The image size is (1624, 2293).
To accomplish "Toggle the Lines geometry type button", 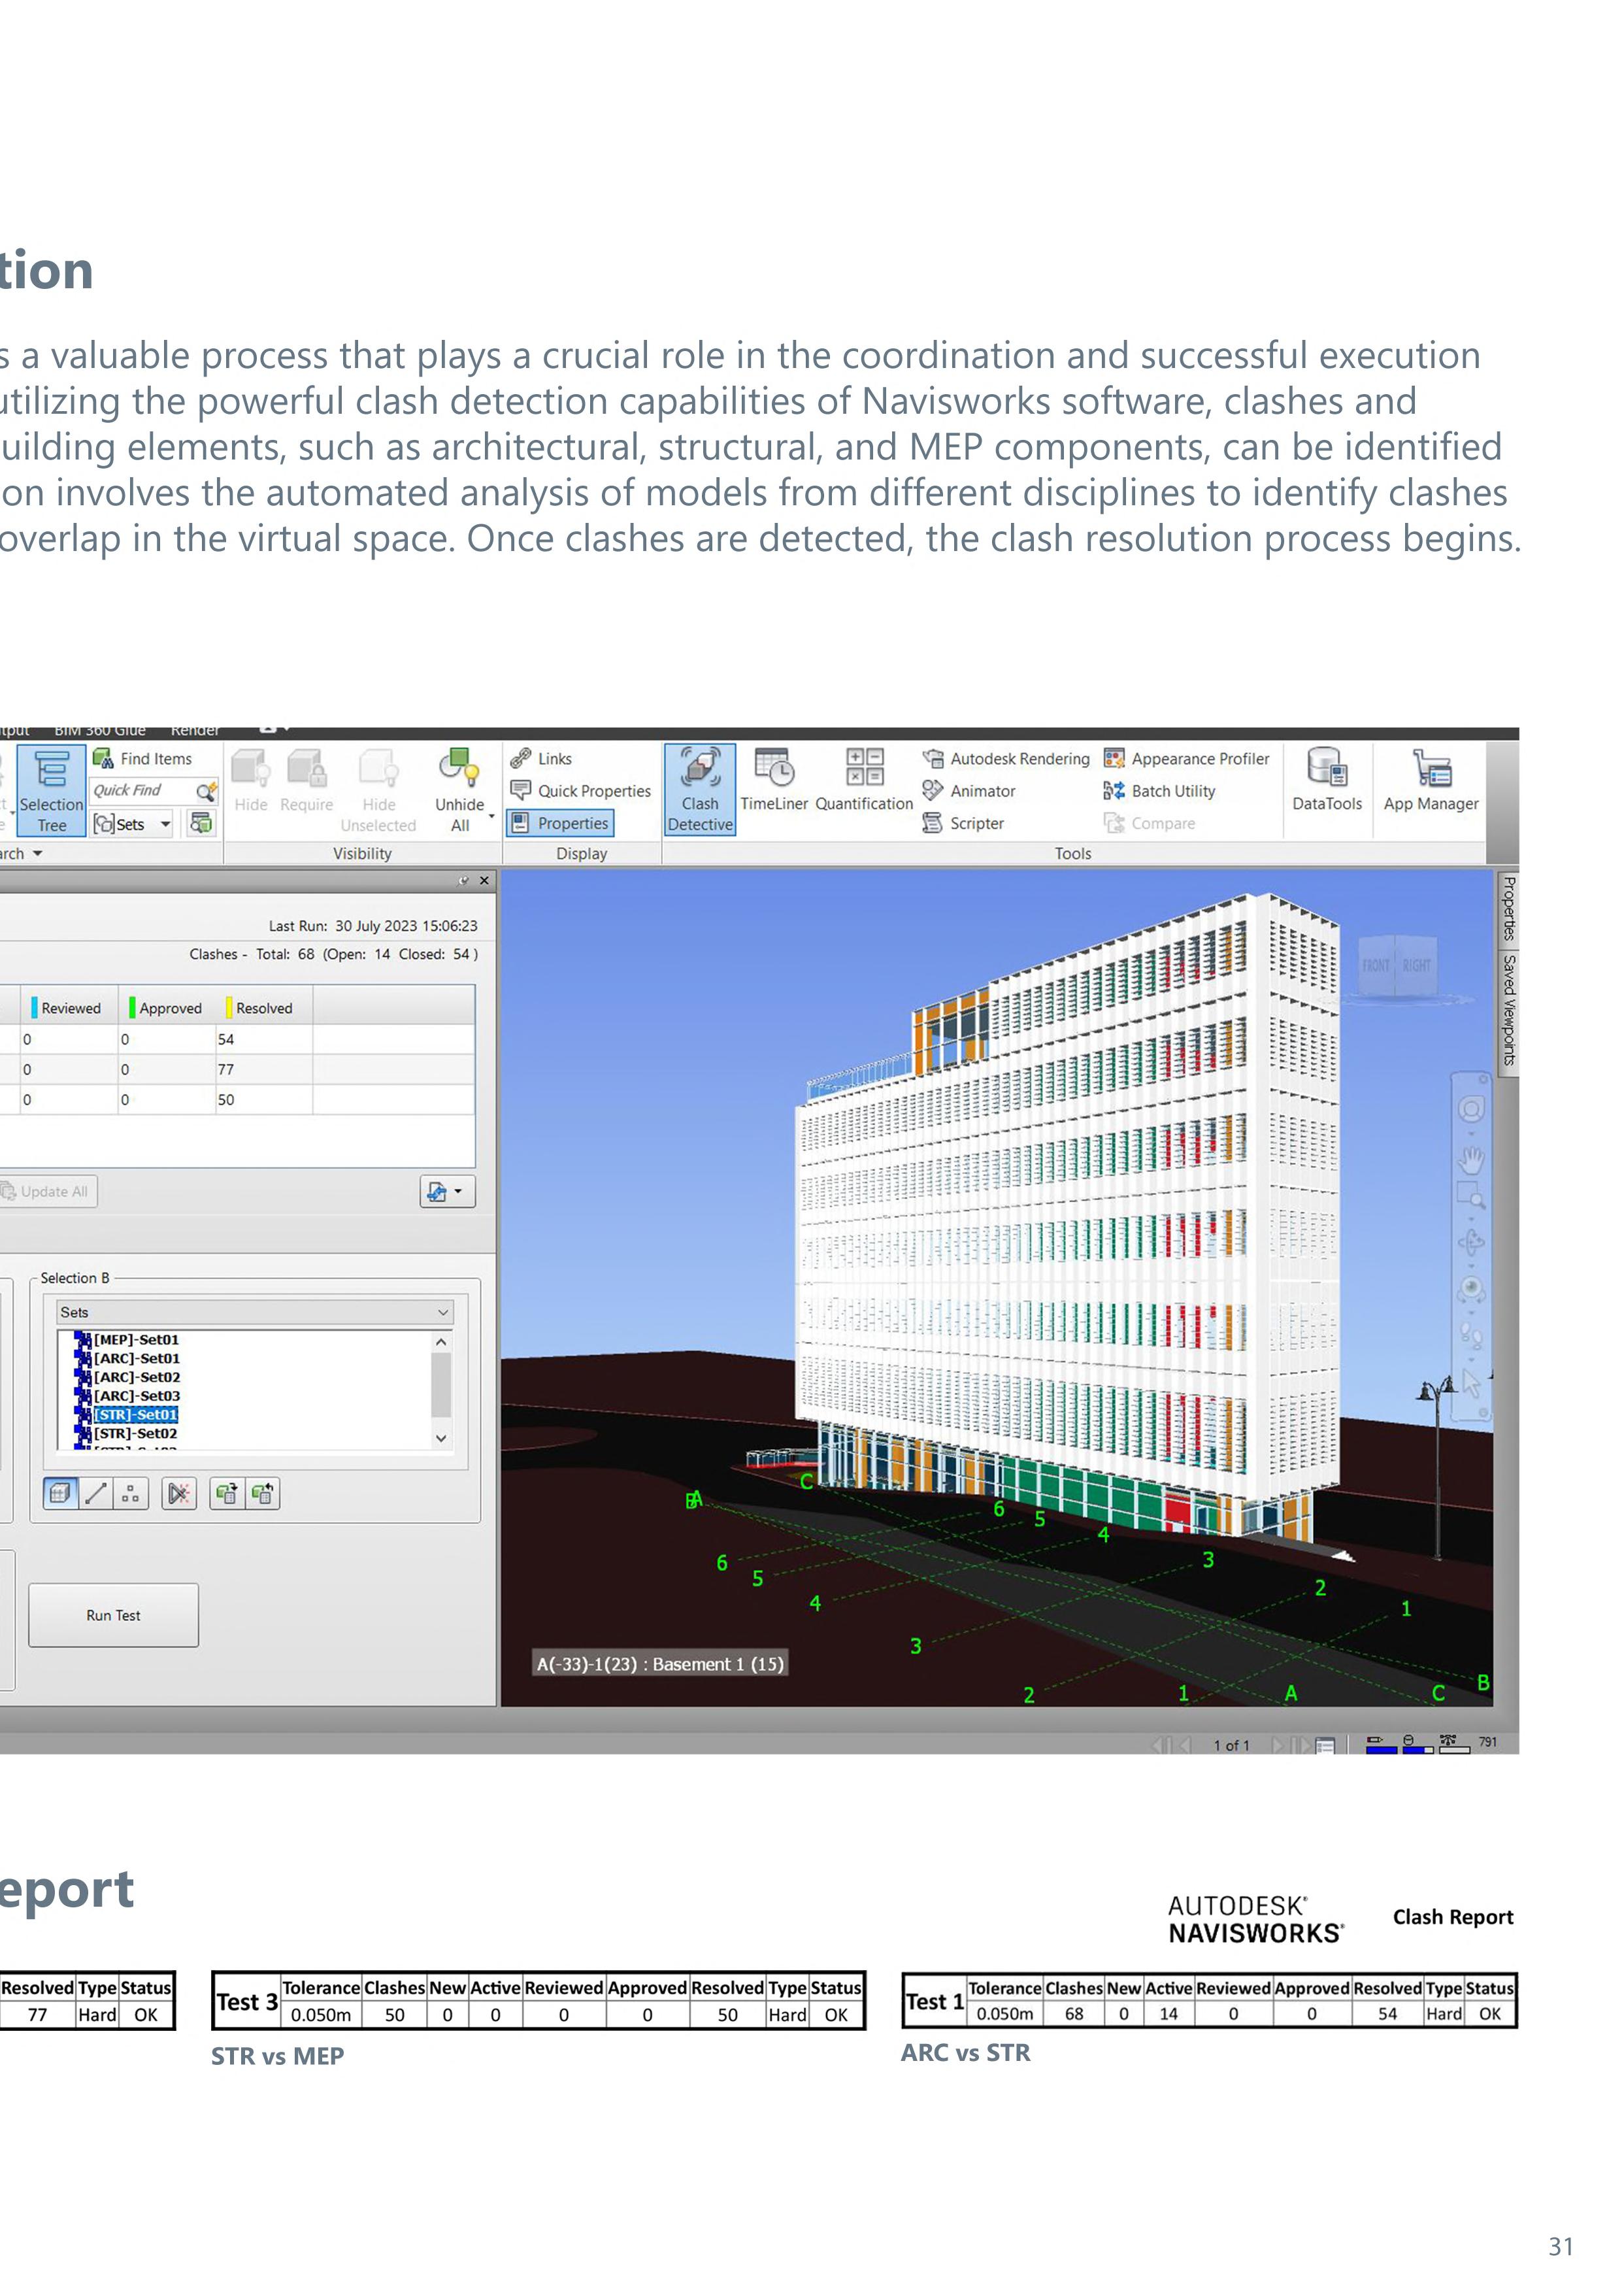I will coord(96,1494).
